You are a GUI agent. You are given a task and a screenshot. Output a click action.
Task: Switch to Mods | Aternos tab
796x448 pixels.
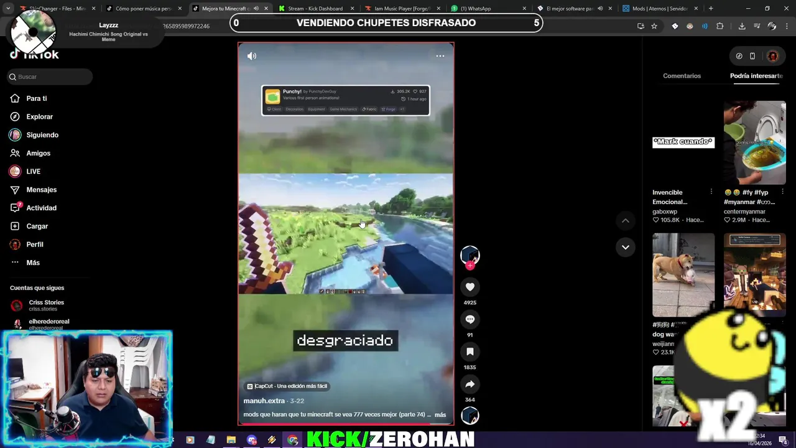coord(660,9)
